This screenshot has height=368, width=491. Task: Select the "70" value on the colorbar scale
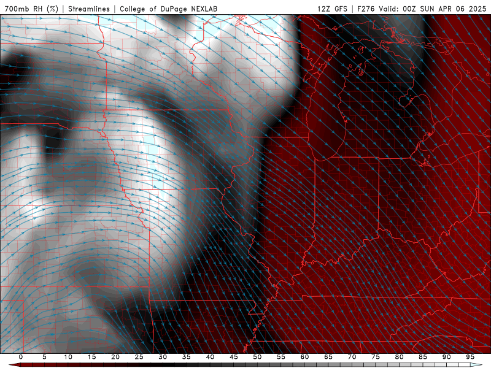pos(352,357)
